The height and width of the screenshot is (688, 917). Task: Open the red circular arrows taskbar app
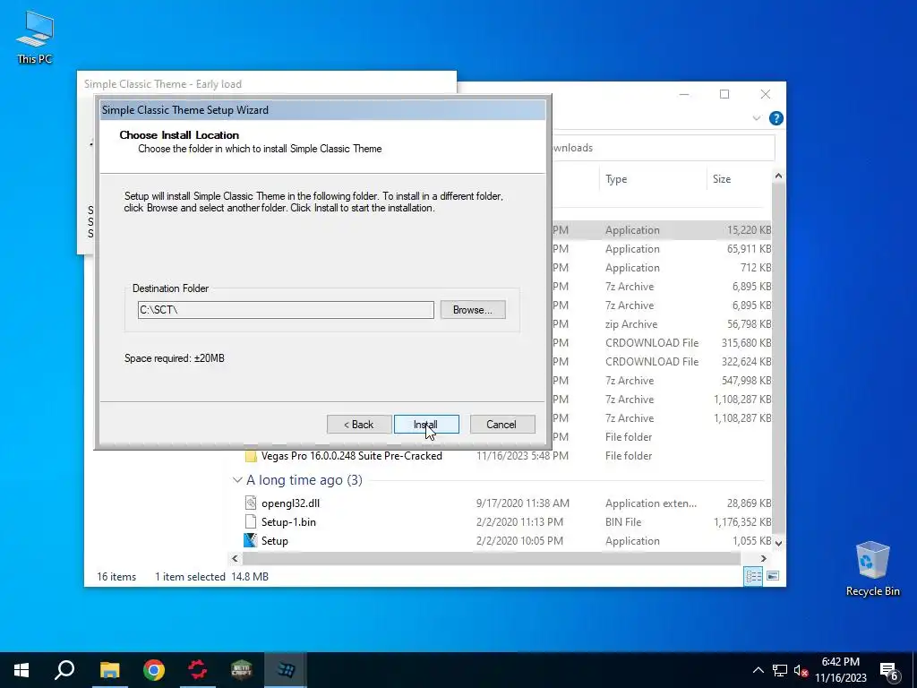pos(198,670)
